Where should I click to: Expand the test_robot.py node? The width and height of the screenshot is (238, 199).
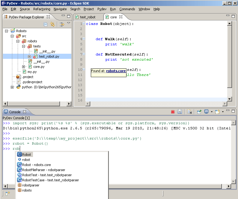pos(29,56)
